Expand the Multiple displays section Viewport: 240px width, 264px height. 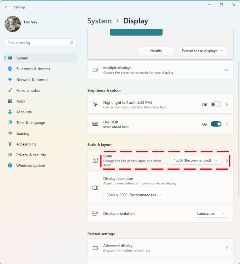pyautogui.click(x=227, y=70)
